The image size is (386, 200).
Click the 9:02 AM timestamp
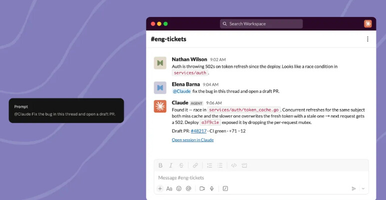[217, 59]
